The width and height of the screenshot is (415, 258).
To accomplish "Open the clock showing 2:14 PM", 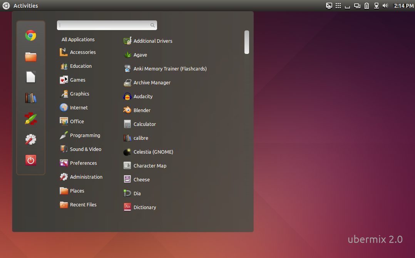I will [404, 5].
